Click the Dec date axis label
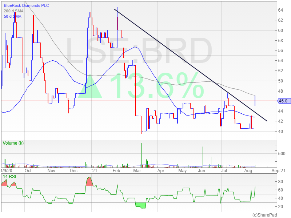The width and height of the screenshot is (291, 218). [73, 170]
